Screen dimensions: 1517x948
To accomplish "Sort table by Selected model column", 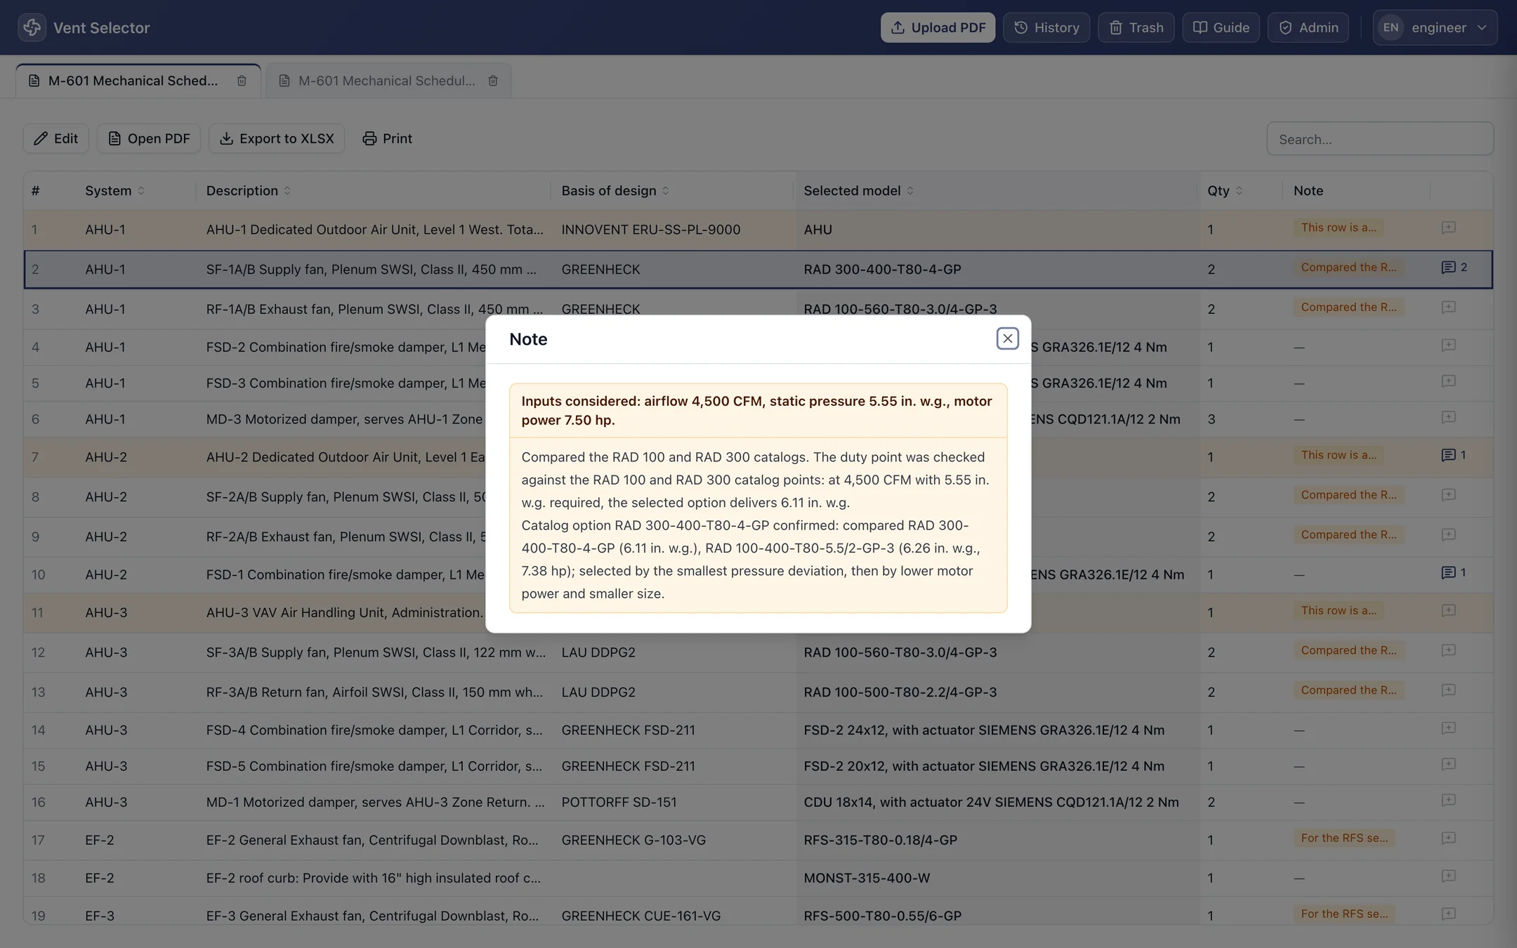I will (858, 190).
